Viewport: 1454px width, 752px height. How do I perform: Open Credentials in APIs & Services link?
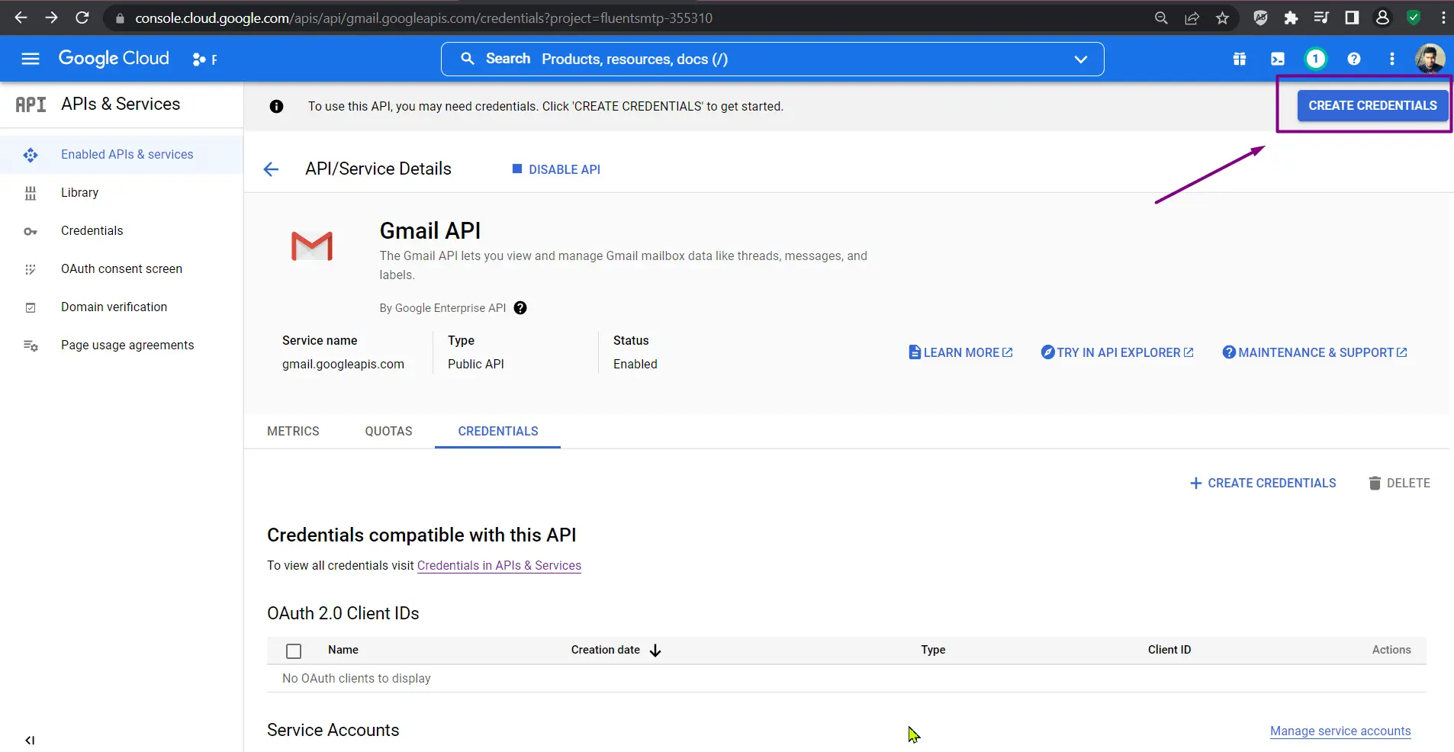pos(499,565)
